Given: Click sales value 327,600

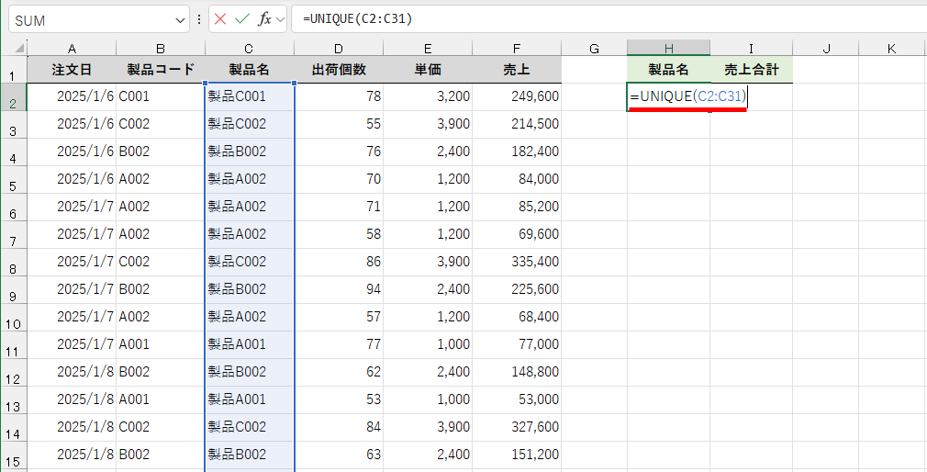Looking at the screenshot, I should (517, 428).
